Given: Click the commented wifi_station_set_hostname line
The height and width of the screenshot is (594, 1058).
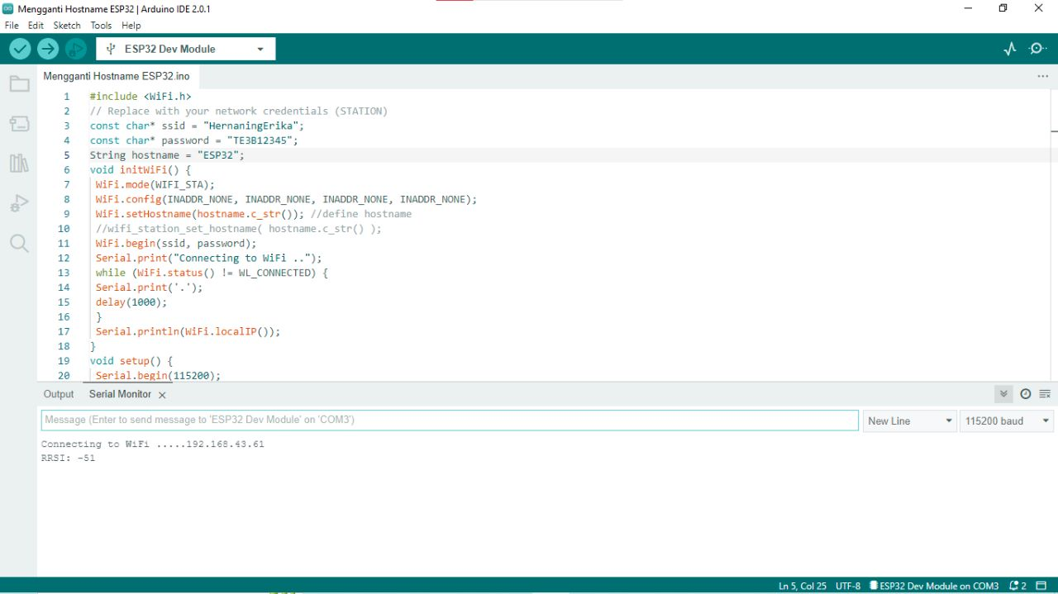Looking at the screenshot, I should (238, 229).
